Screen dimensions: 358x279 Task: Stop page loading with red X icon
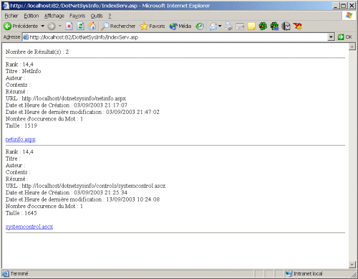[x=69, y=26]
